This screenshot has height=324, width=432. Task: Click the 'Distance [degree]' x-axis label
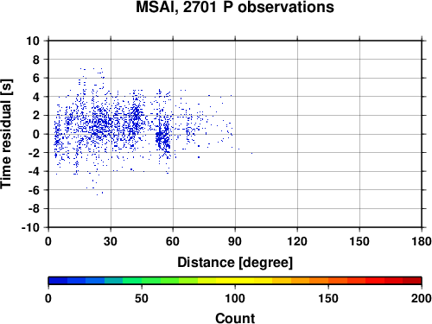pyautogui.click(x=235, y=263)
